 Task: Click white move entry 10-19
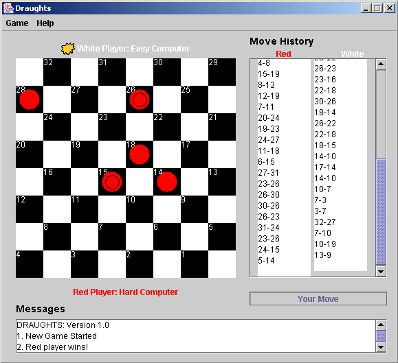[x=325, y=244]
